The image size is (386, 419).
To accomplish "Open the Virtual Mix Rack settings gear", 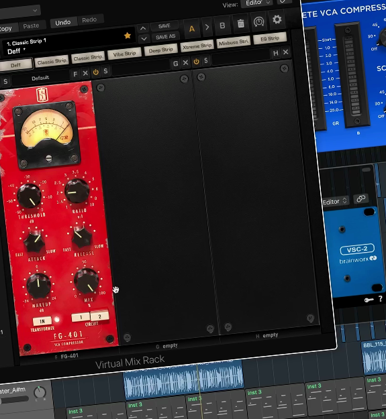I will pyautogui.click(x=277, y=19).
